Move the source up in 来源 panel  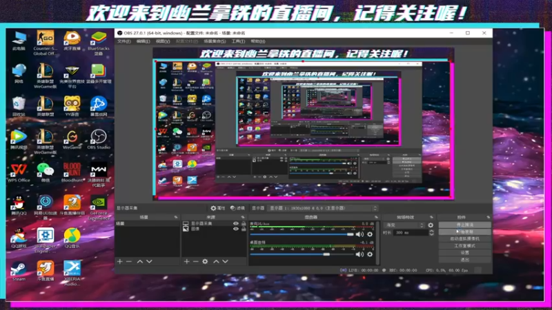[x=216, y=262]
